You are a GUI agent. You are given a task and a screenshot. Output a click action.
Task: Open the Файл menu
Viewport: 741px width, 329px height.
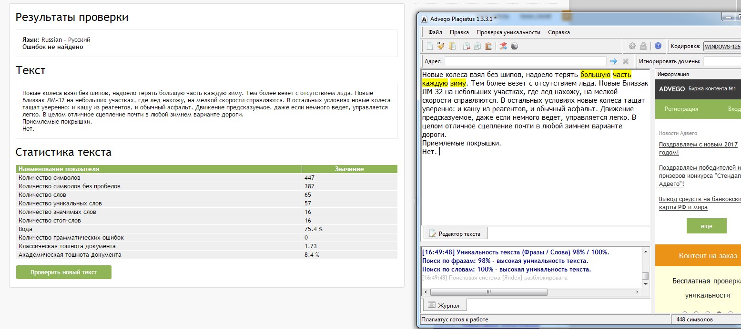435,32
